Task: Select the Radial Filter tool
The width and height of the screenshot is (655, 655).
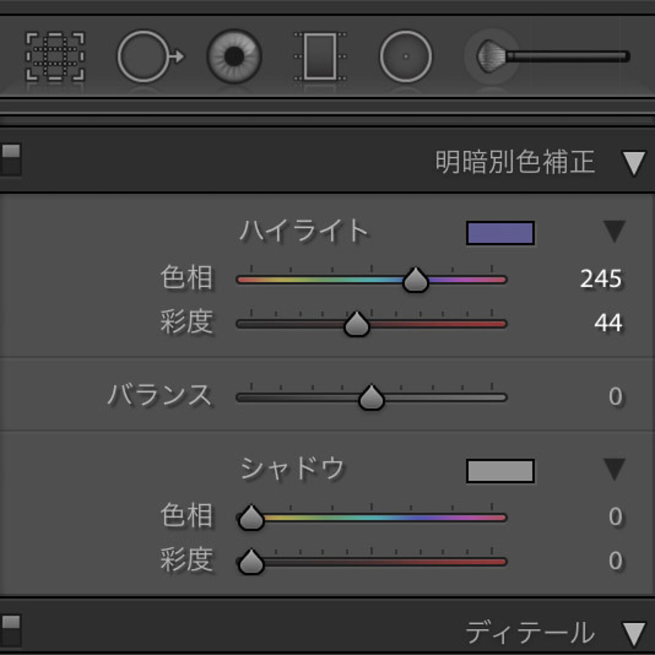Action: (x=406, y=56)
